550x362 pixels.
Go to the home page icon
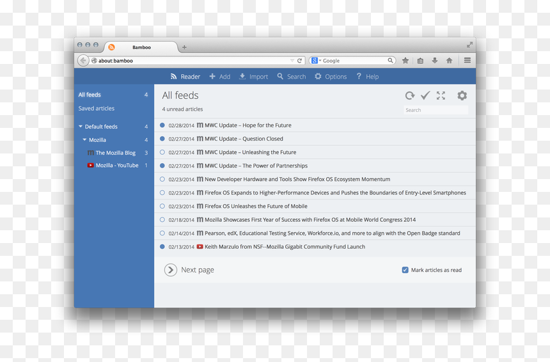pyautogui.click(x=450, y=60)
